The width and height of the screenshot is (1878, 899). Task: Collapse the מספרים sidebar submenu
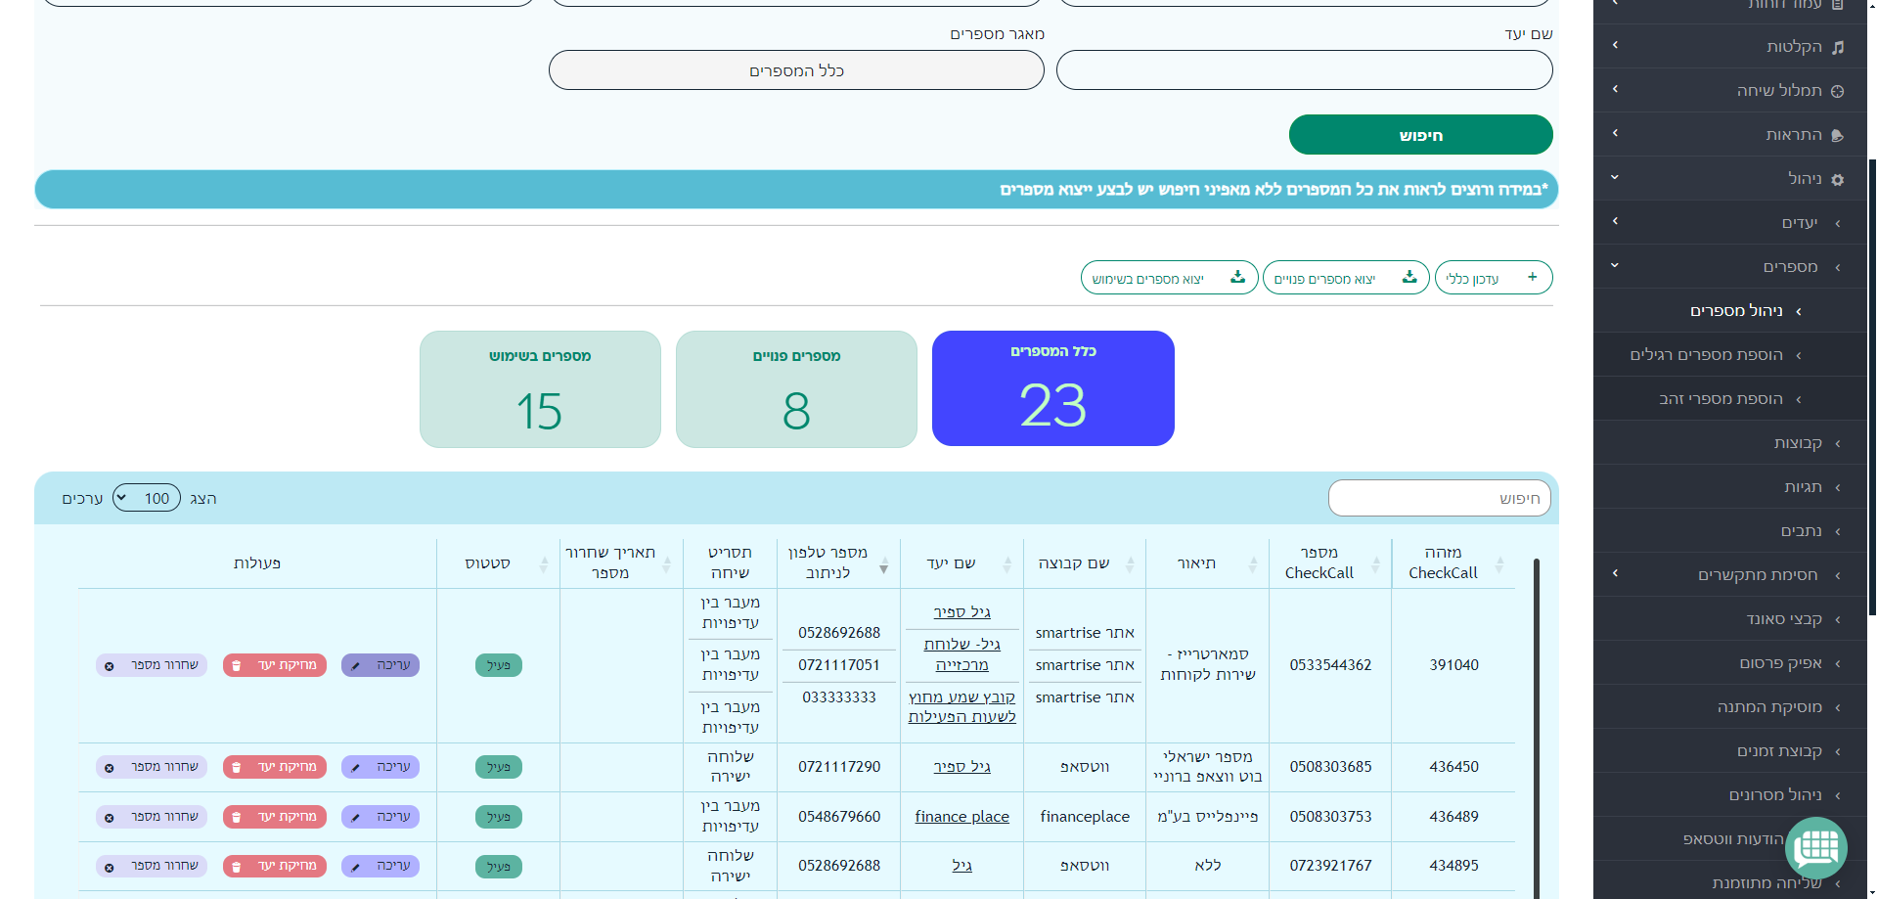[1615, 265]
